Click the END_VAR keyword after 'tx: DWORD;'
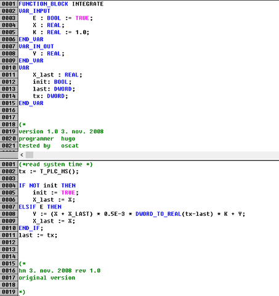279x296 pixels. [31, 103]
